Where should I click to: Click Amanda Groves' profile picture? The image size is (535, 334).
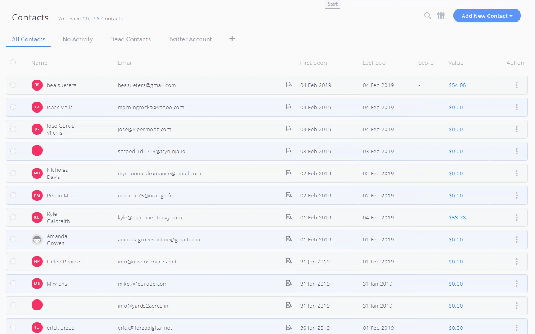point(37,239)
